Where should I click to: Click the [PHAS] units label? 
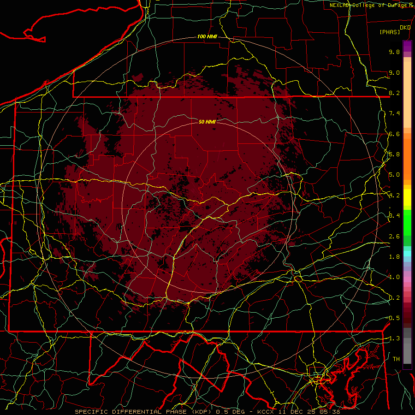click(390, 32)
